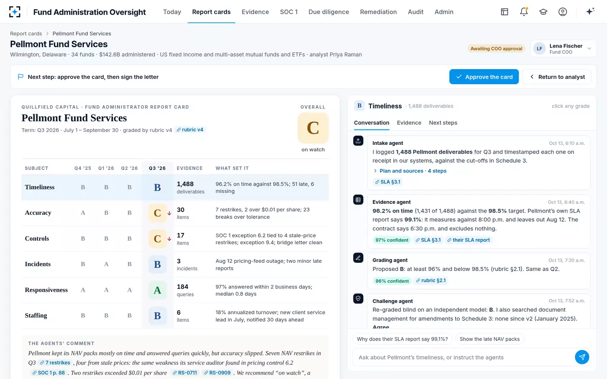Screen dimensions: 607x379
Task: Select the Staffing Q3 '26 grade B badge
Action: (x=157, y=316)
